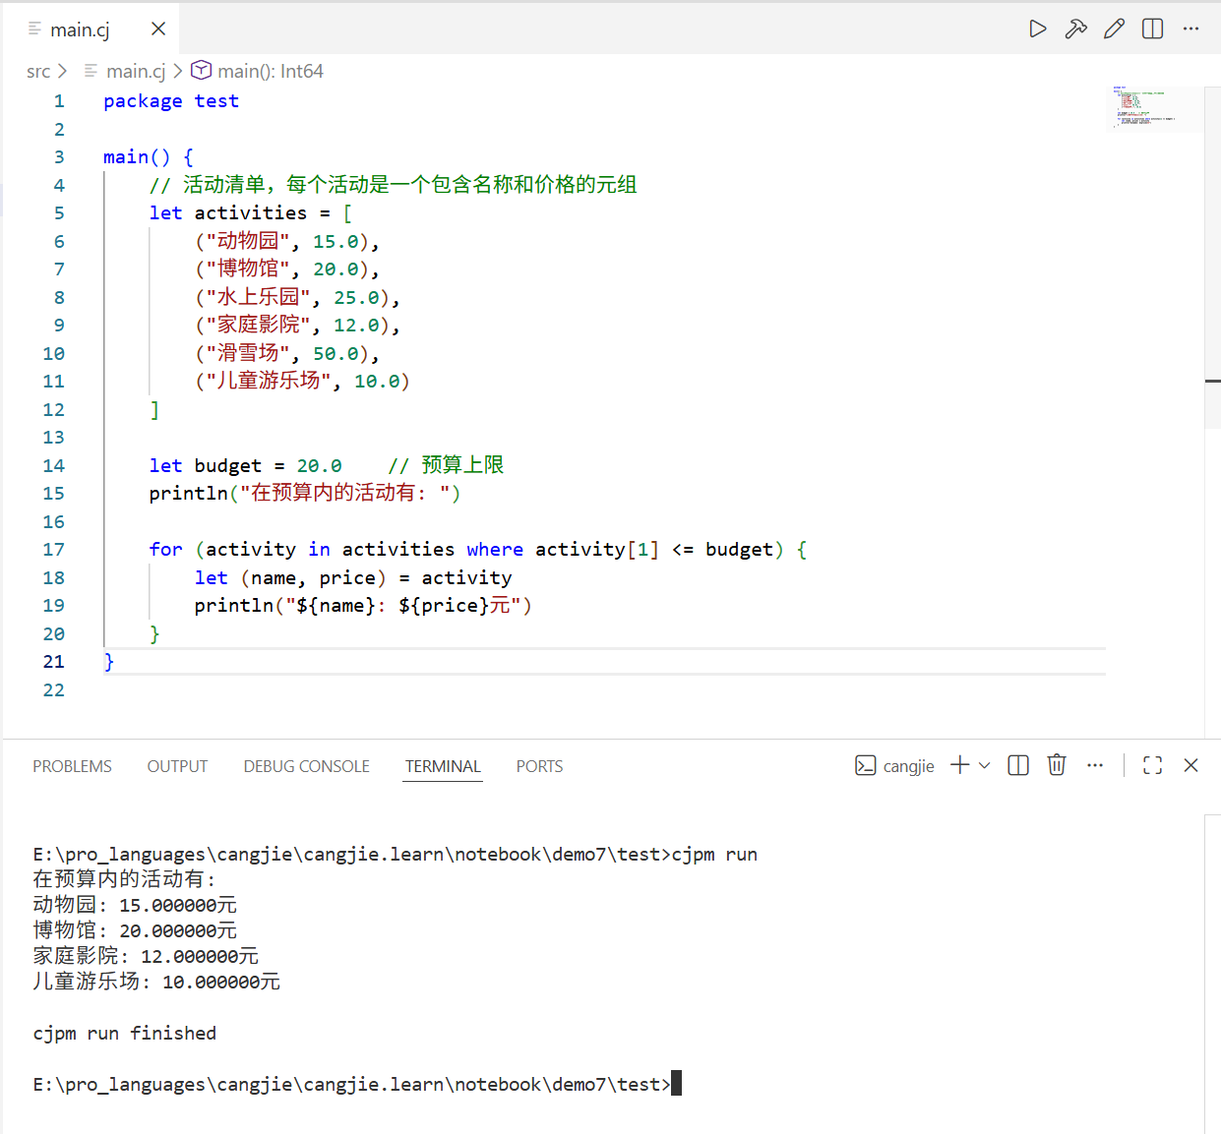Click terminal output '动物园: 15.000000元'

click(135, 905)
